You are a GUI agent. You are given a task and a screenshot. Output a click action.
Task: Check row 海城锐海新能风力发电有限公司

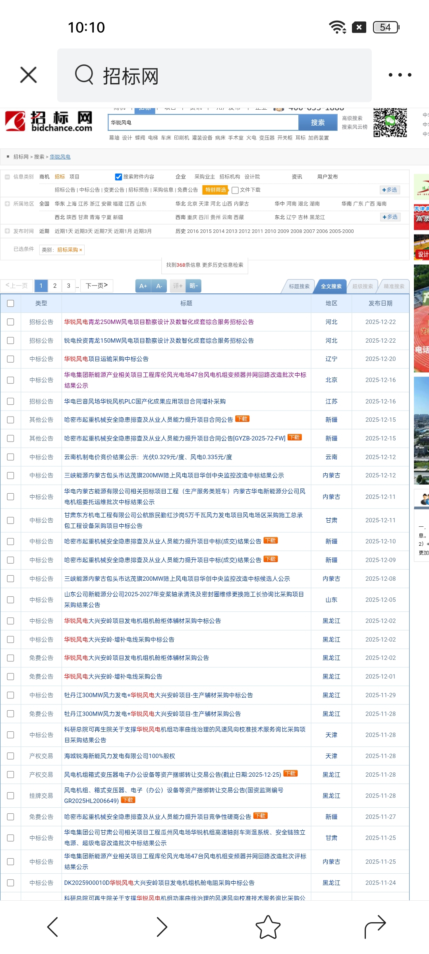(x=11, y=756)
